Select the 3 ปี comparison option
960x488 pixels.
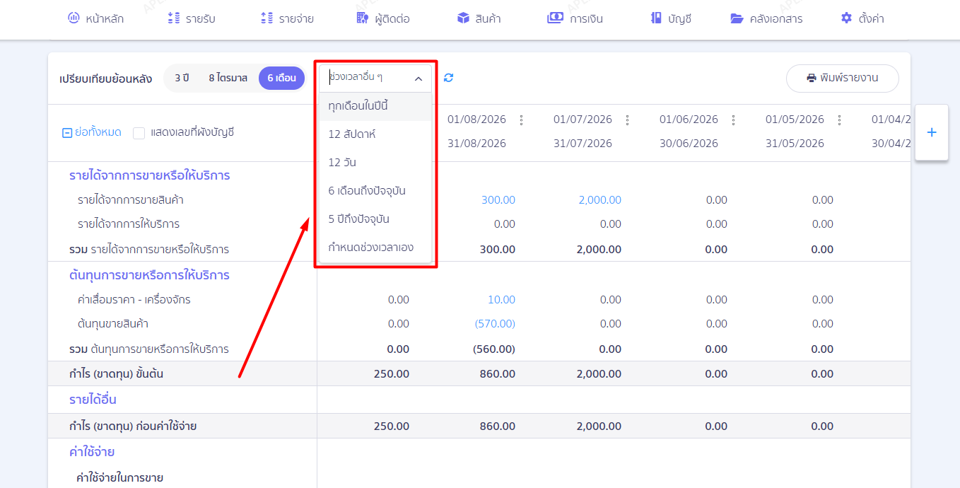[x=182, y=78]
